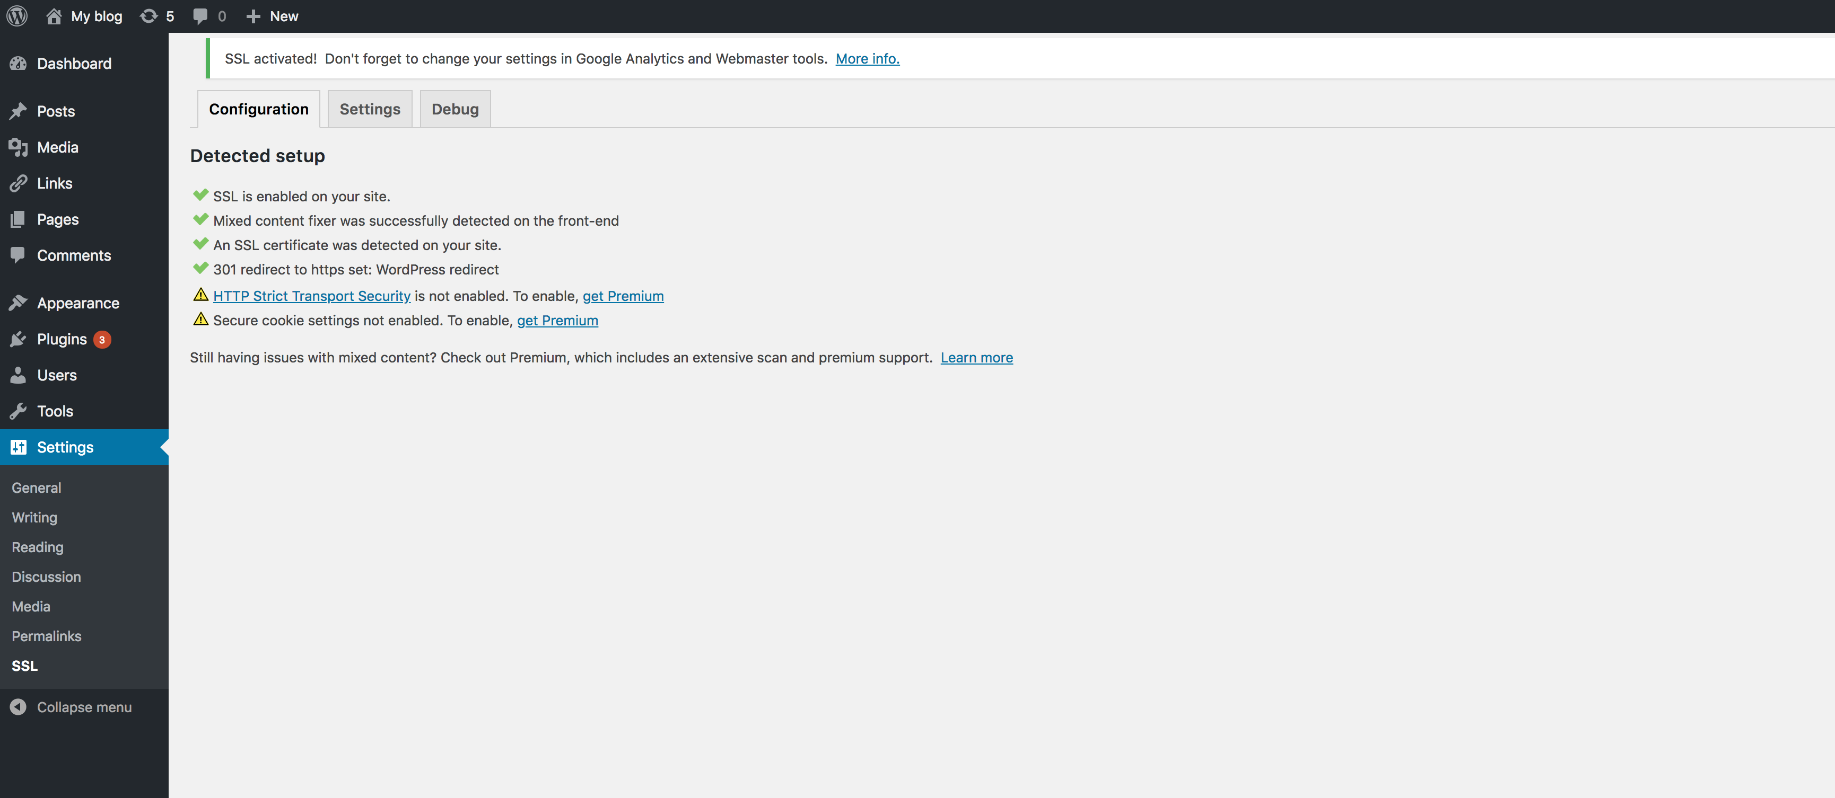
Task: Open the Plugins menu with badge
Action: [62, 340]
